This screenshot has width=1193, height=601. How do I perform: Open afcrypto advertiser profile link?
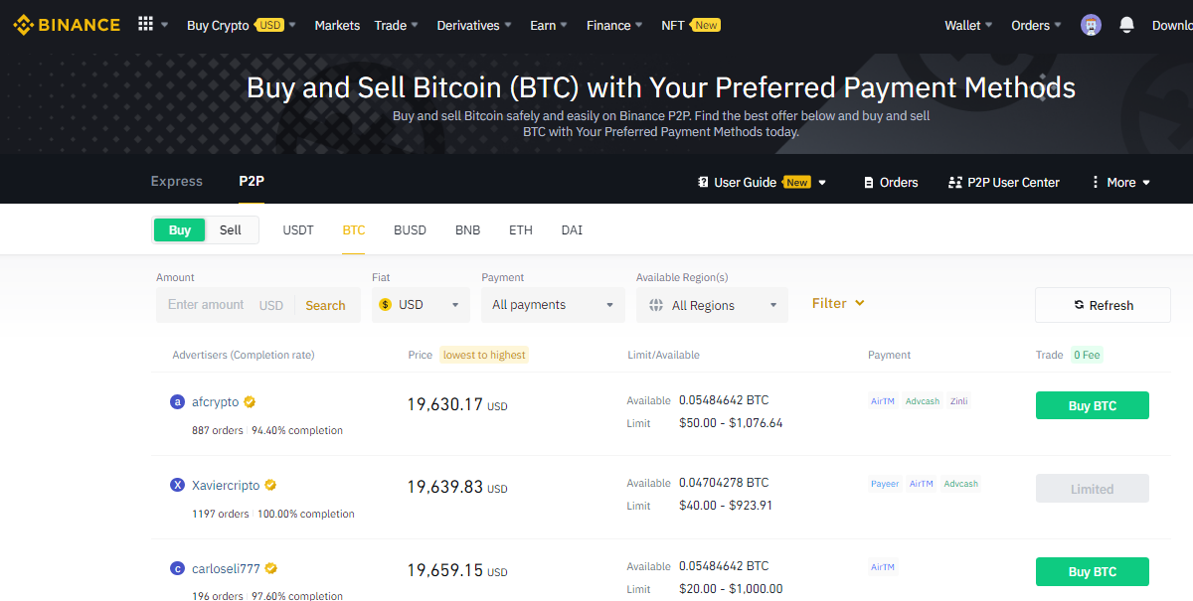click(216, 402)
